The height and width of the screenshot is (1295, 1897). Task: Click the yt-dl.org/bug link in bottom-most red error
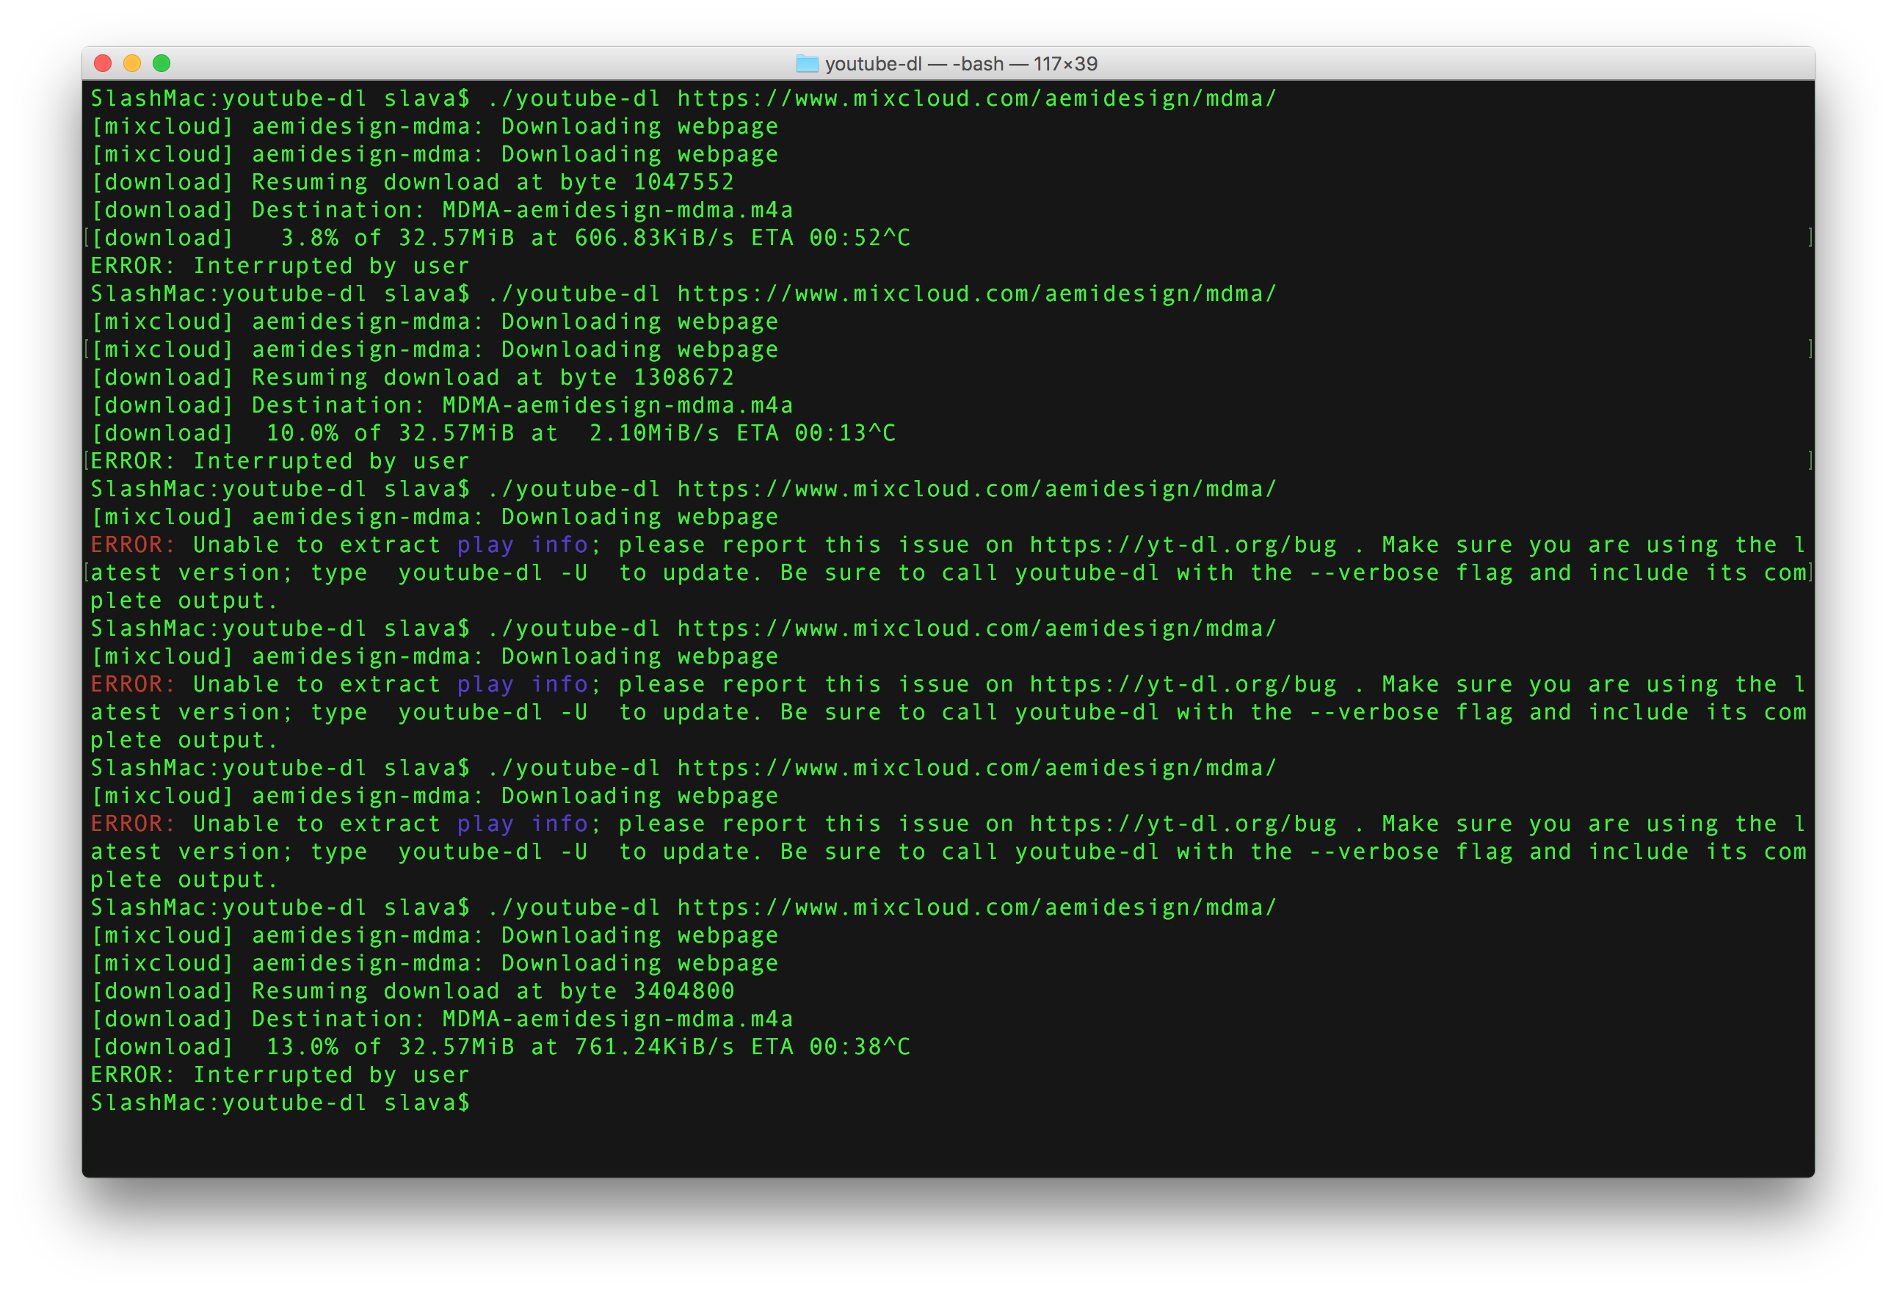tap(1183, 824)
